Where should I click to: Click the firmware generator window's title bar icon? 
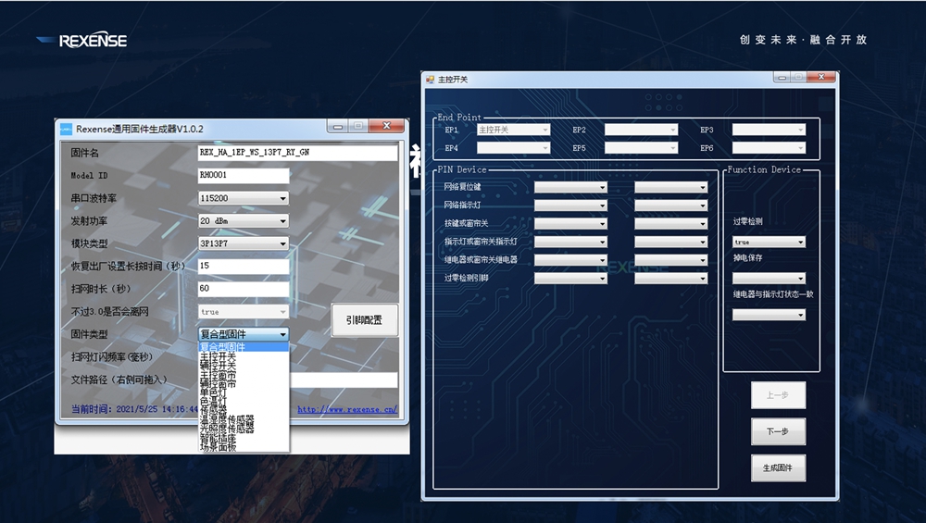tap(66, 129)
